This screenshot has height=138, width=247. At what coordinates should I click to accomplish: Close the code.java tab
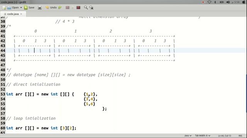click(21, 14)
